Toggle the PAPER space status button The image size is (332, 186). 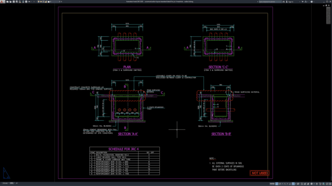(x=272, y=184)
